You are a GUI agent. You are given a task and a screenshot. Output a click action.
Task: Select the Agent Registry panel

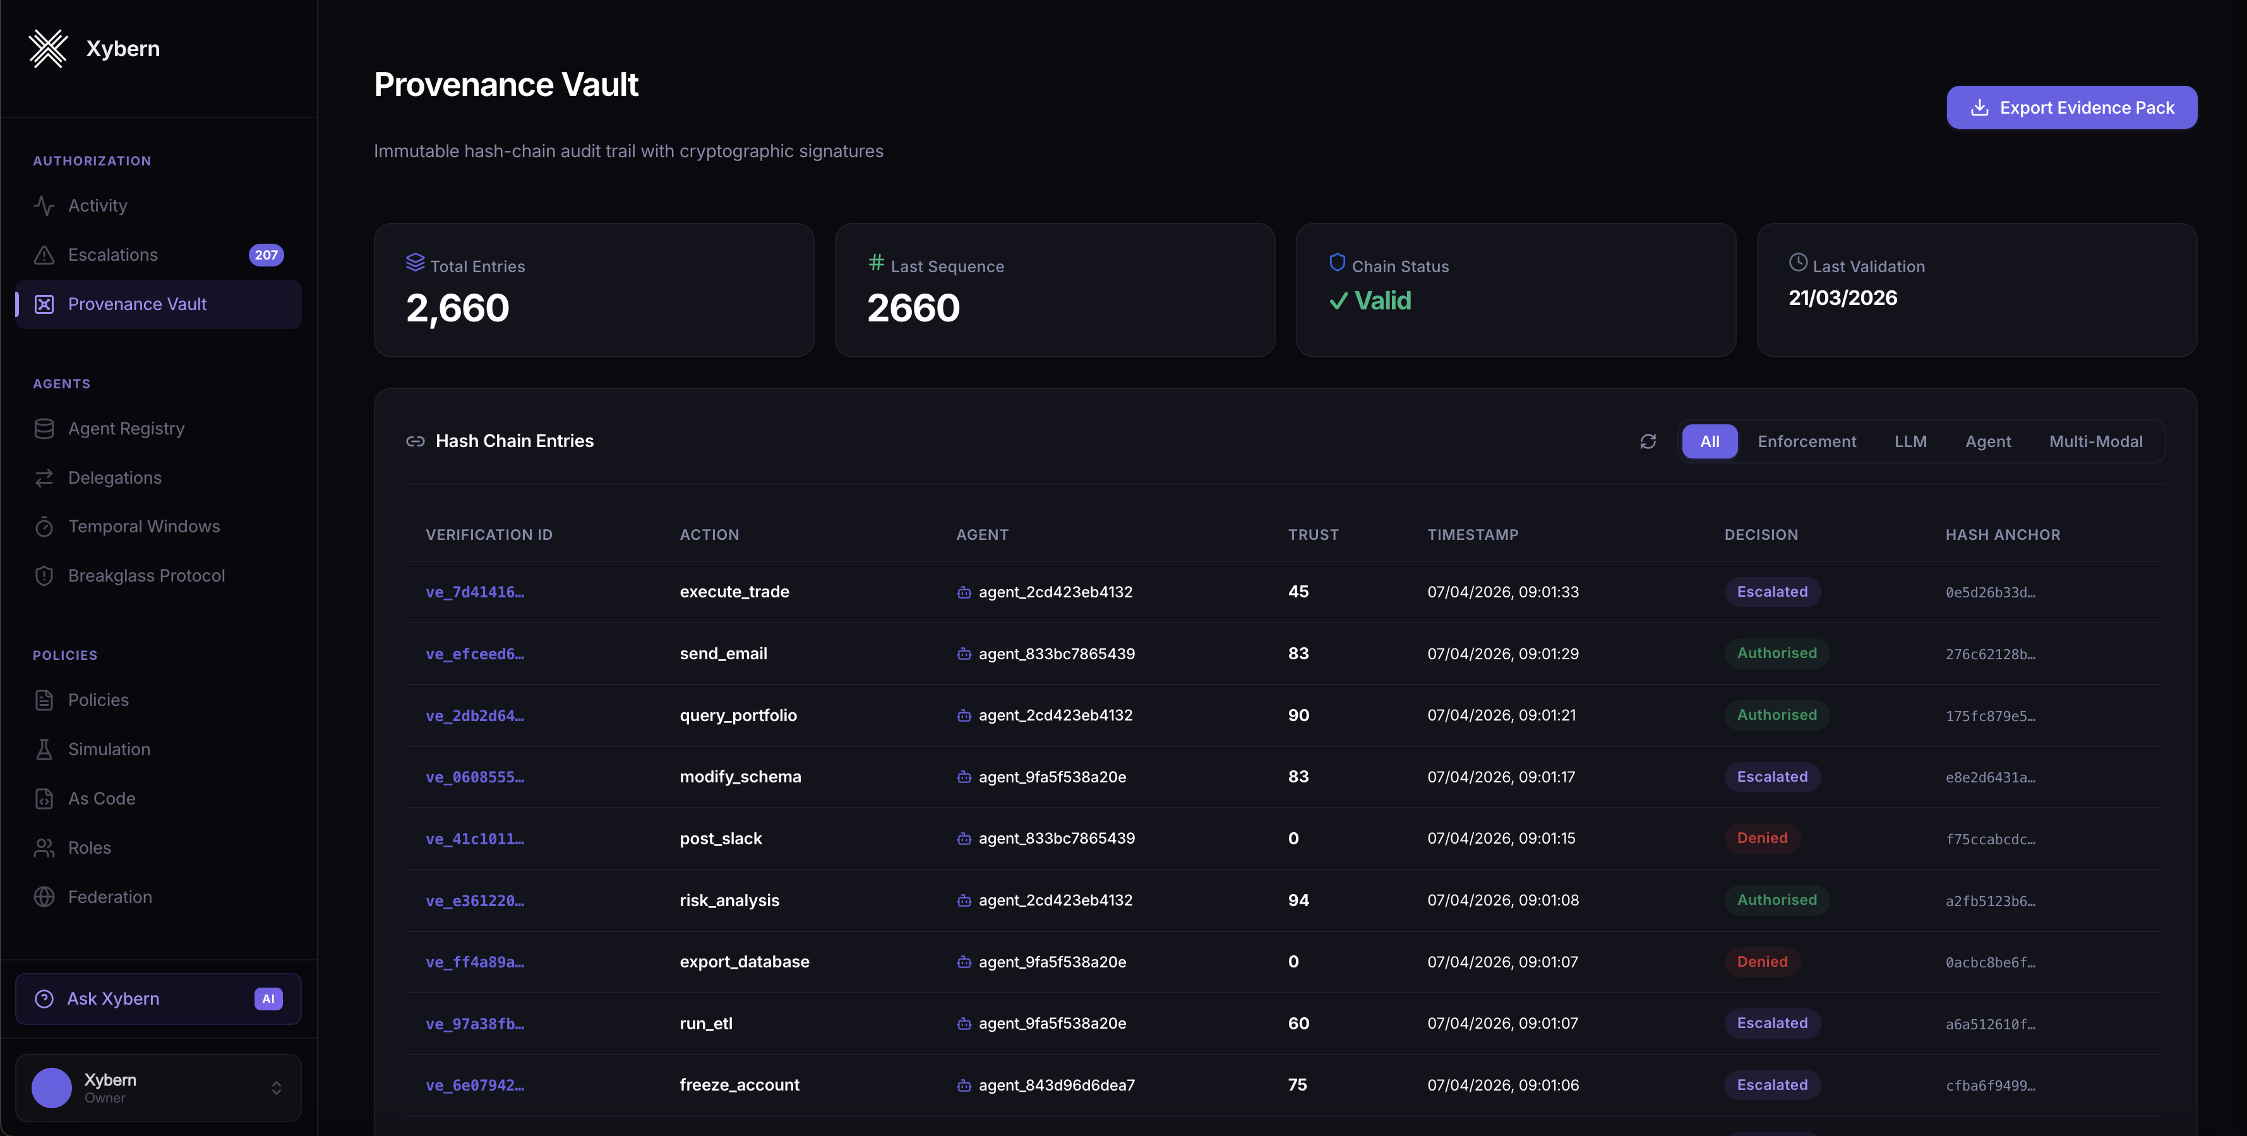click(x=126, y=427)
